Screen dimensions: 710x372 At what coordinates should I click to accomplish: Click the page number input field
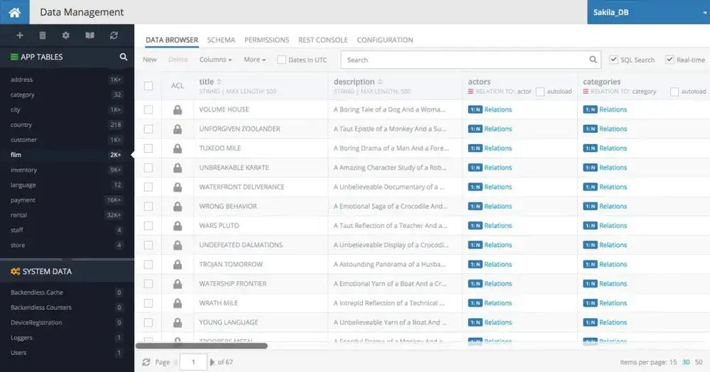[x=193, y=362]
